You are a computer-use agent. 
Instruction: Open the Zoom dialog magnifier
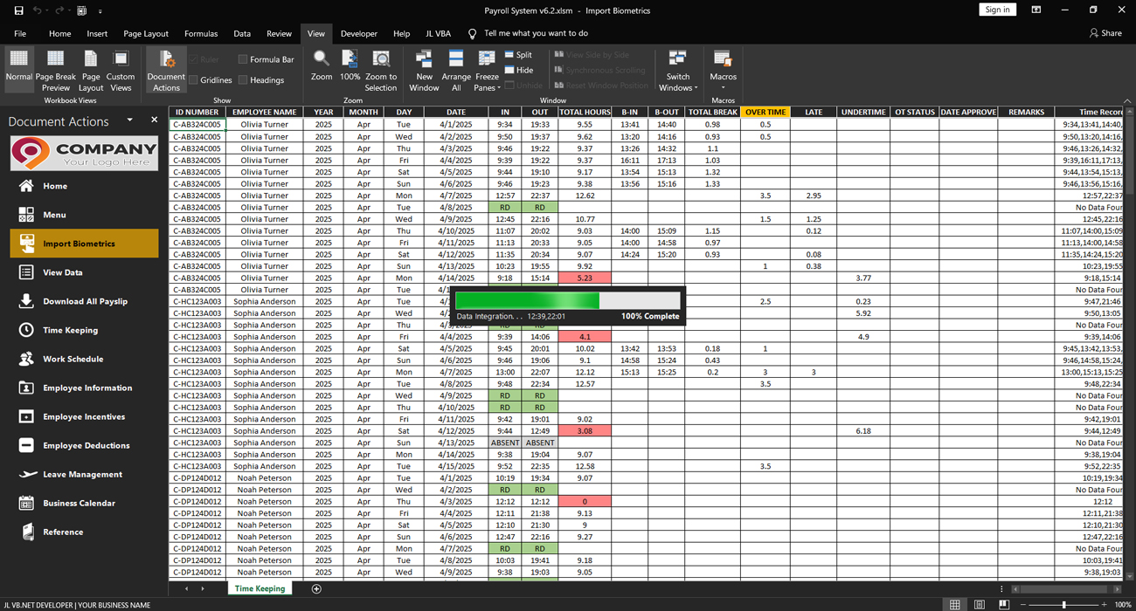pyautogui.click(x=322, y=65)
